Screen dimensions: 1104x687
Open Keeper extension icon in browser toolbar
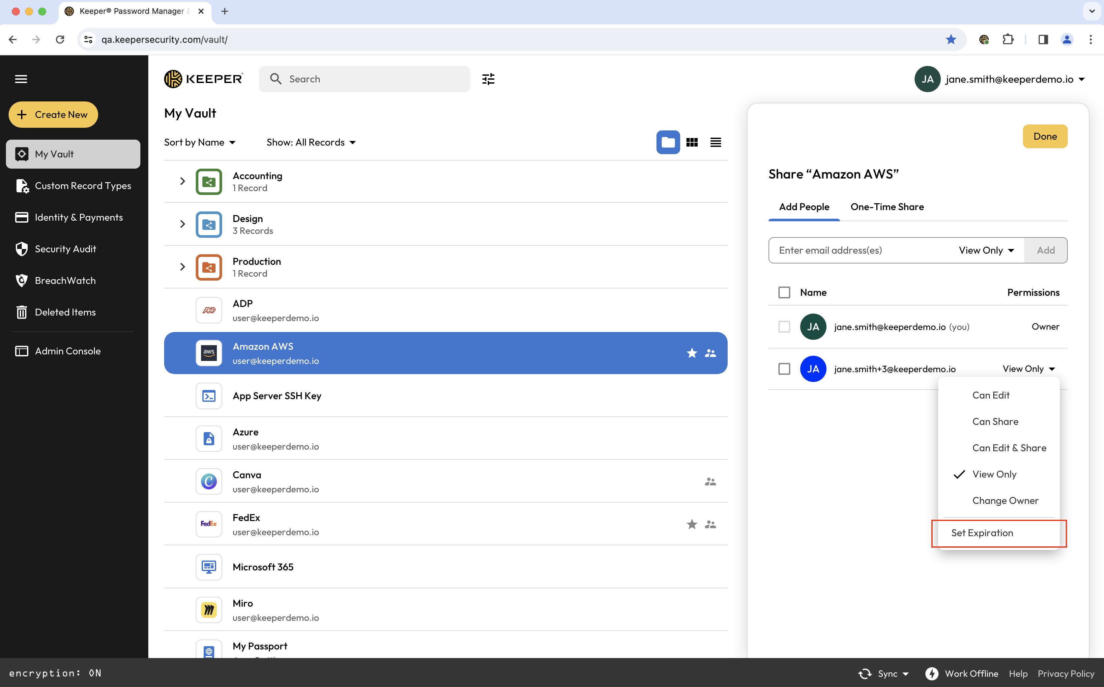point(983,40)
